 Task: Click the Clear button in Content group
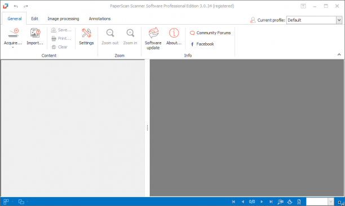(59, 47)
